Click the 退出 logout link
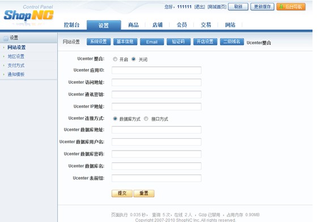Viewport: 321px width, 222px height. (200, 7)
